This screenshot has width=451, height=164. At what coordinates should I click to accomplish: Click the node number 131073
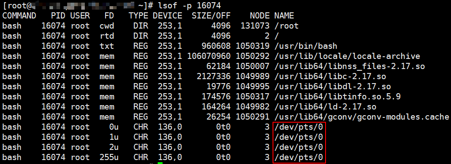(255, 26)
